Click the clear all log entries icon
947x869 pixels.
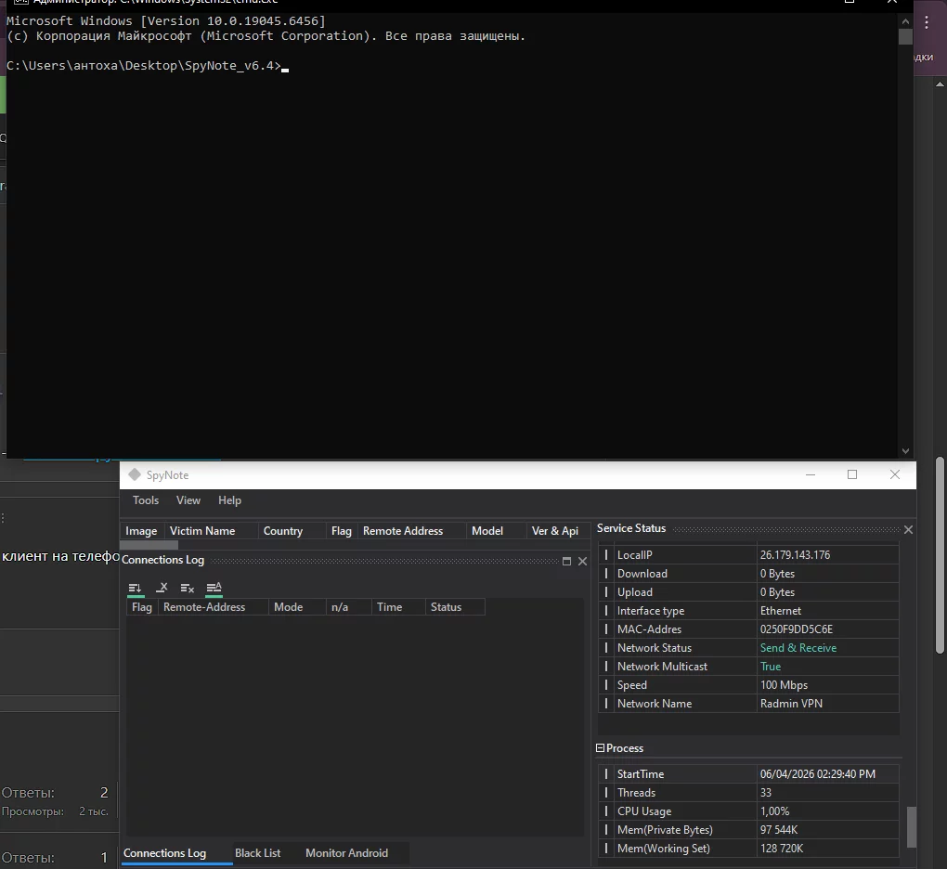pos(188,588)
